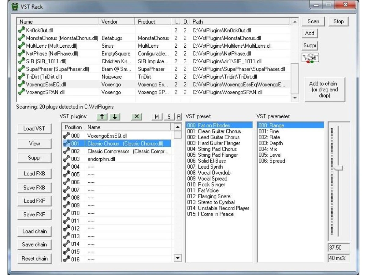Sort plugin list by Name column

point(58,22)
